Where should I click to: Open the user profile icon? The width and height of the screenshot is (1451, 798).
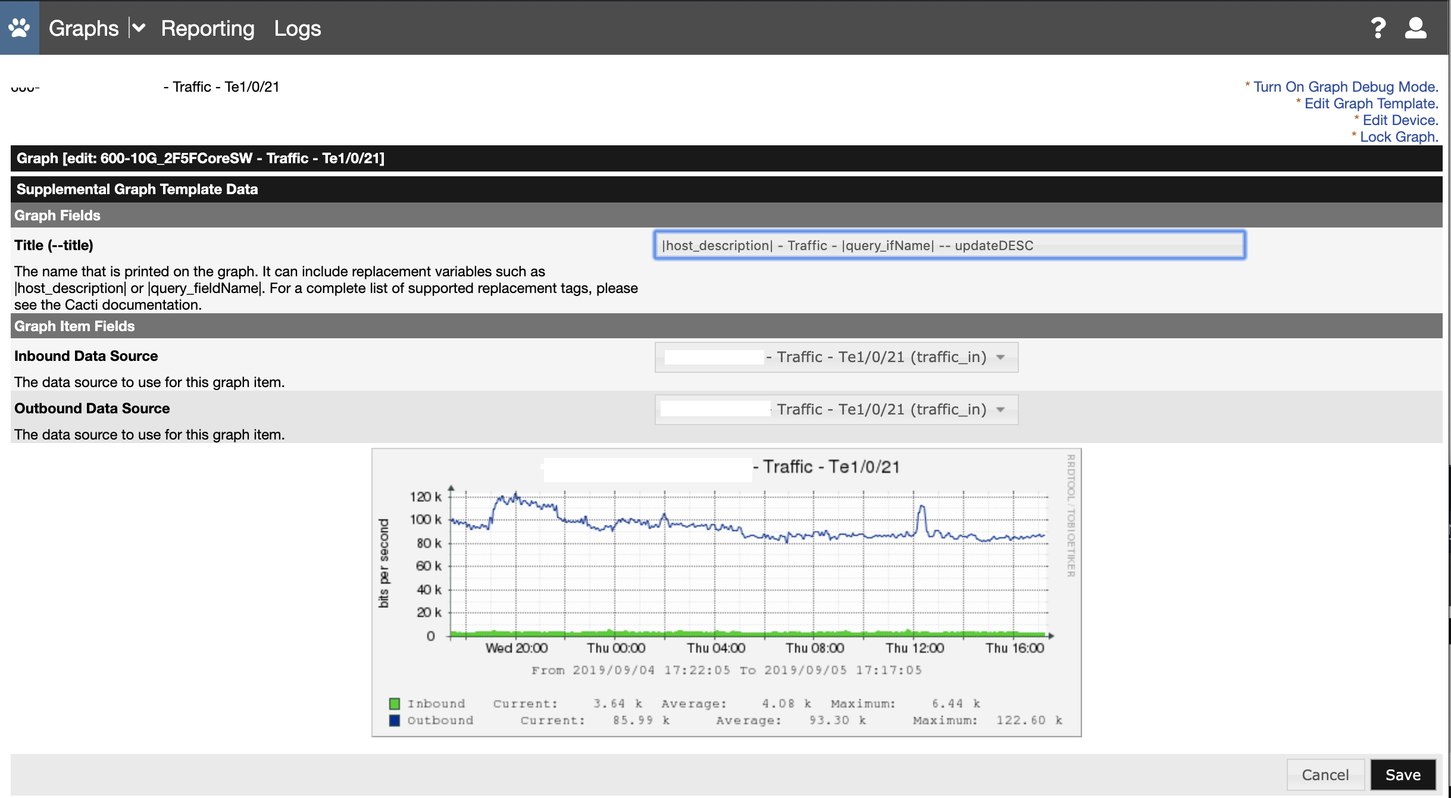click(x=1416, y=28)
